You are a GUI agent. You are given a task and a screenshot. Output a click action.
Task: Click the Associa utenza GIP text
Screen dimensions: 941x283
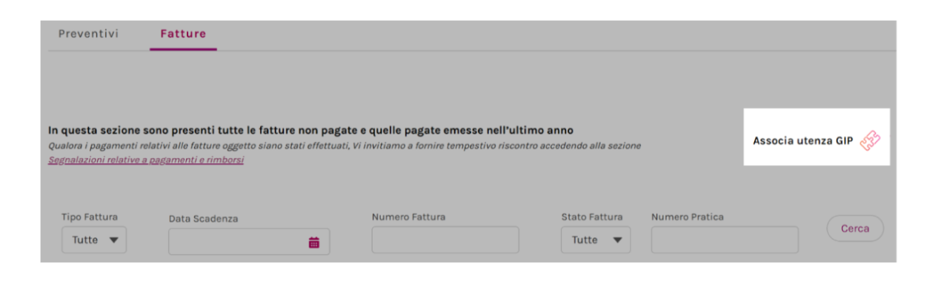click(x=803, y=140)
